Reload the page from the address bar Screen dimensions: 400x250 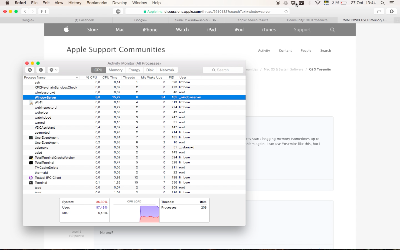286,11
